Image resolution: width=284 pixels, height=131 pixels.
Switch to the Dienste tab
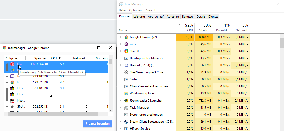pos(213,16)
